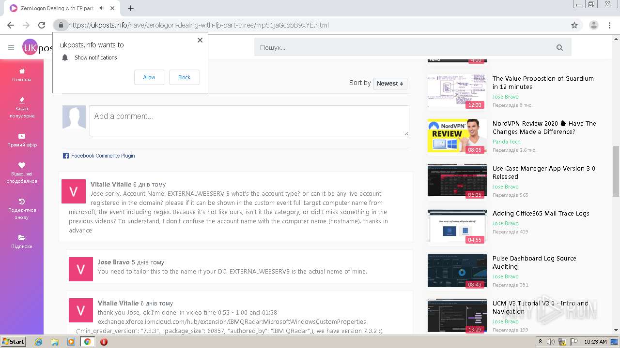Open Opera taskbar icon
Screen dimensions: 620x348
point(104,342)
